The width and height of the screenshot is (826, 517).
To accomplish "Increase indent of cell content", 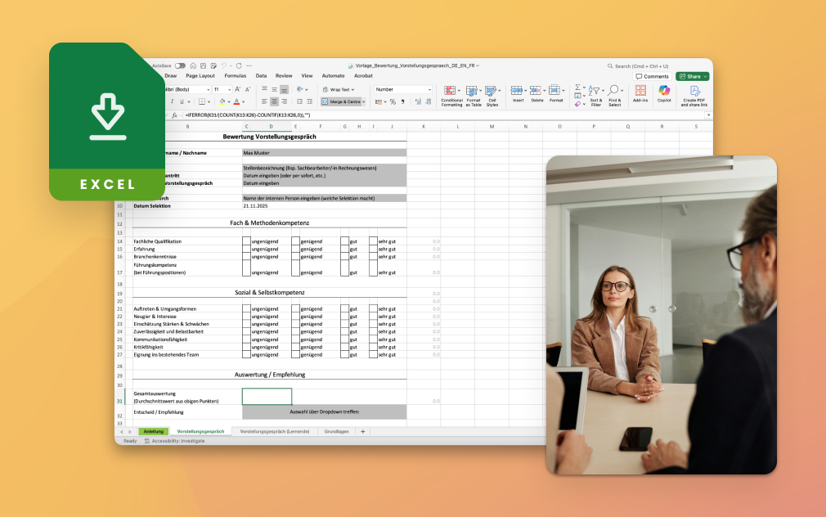I will pos(309,101).
